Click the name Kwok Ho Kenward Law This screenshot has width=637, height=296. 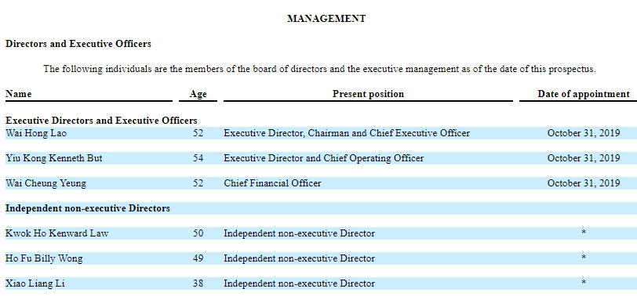pyautogui.click(x=56, y=233)
